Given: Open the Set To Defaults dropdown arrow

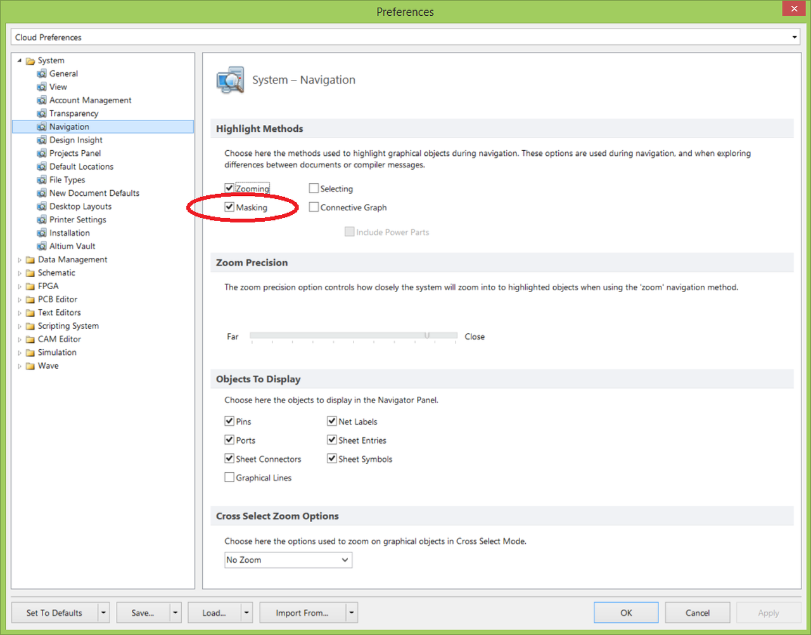Looking at the screenshot, I should [104, 613].
